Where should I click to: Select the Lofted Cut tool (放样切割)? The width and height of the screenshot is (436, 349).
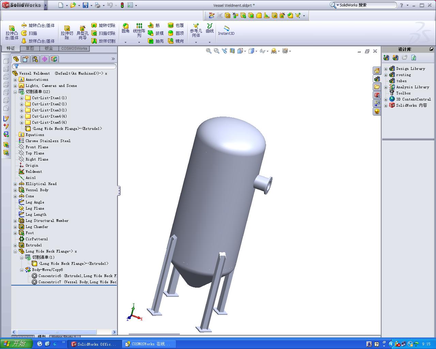104,41
